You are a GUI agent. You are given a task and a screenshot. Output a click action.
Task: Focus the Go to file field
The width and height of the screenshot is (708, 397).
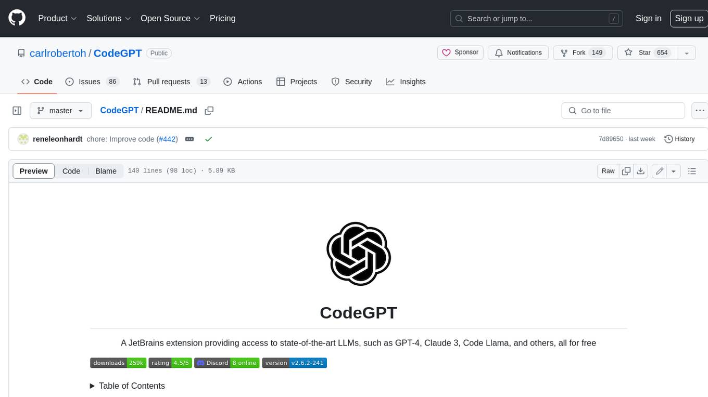[623, 111]
